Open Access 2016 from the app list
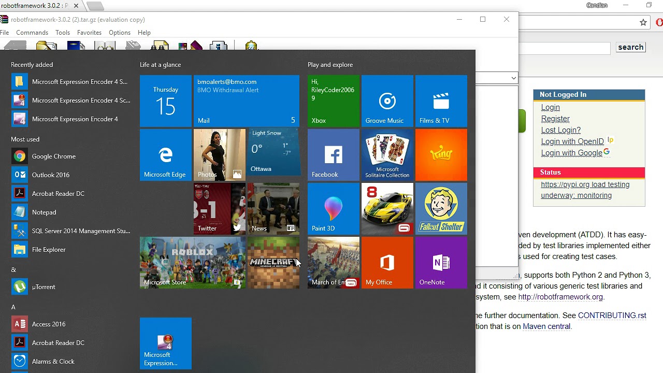 pos(71,324)
